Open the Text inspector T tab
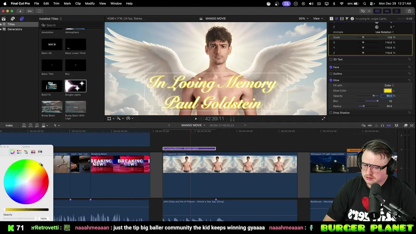This screenshot has width=416, height=234. [x=331, y=19]
